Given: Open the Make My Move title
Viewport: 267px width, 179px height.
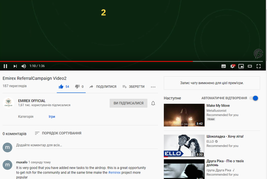Looking at the screenshot, I should point(218,106).
